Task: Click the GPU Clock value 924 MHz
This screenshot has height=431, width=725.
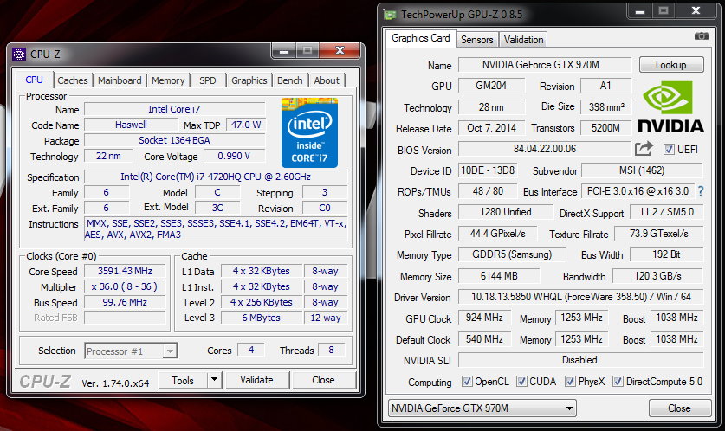Action: [484, 318]
